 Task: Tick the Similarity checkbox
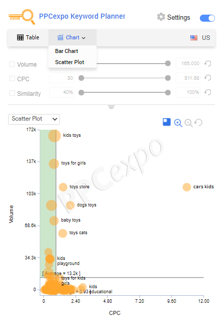point(12,93)
